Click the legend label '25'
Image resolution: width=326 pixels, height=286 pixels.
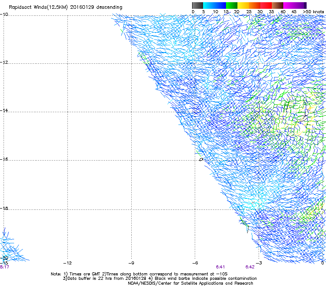(x=249, y=12)
